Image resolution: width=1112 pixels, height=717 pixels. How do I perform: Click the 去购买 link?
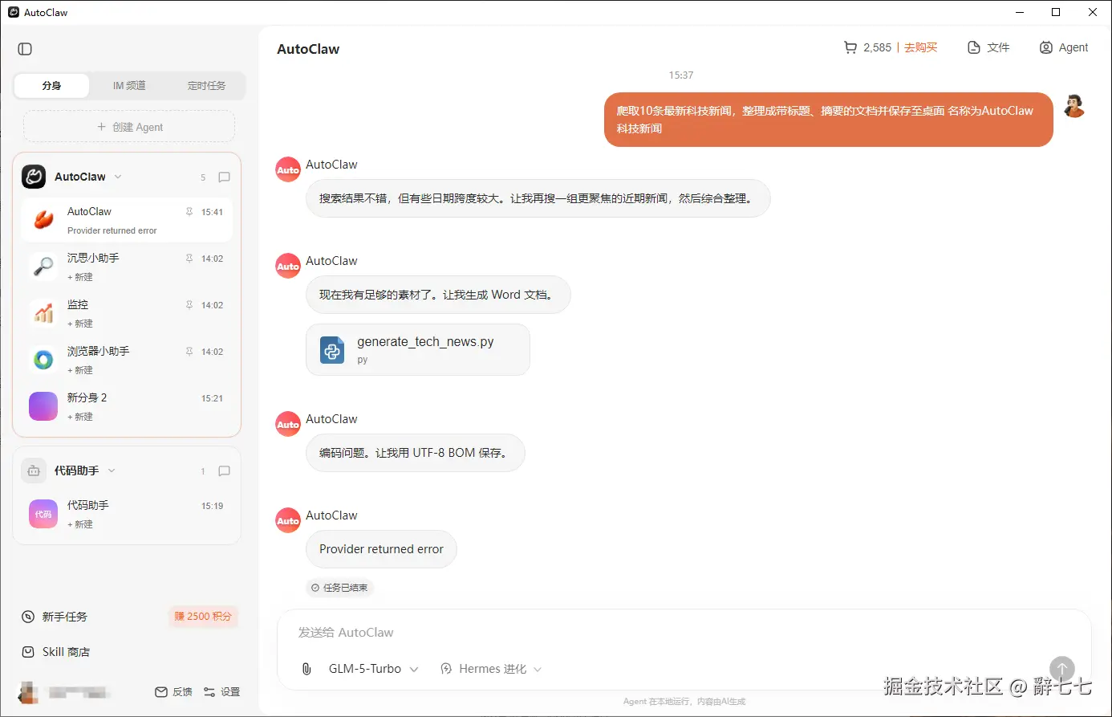(x=920, y=47)
